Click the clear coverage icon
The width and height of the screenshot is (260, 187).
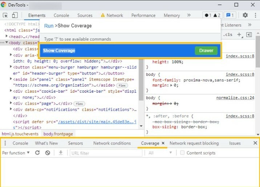(x=48, y=153)
